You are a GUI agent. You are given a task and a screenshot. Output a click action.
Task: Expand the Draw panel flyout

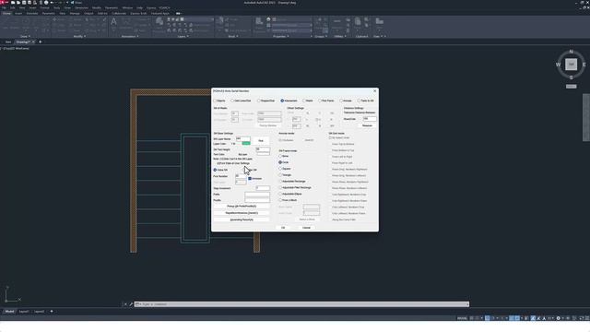25,37
